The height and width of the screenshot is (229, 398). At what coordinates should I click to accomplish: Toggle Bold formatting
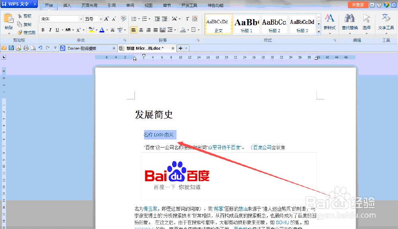click(43, 30)
